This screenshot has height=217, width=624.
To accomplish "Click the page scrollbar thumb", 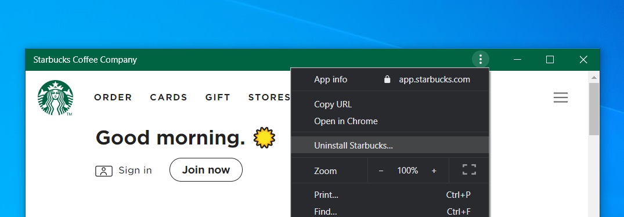I will (594, 109).
